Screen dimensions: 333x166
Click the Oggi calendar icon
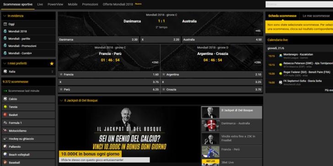point(5,24)
